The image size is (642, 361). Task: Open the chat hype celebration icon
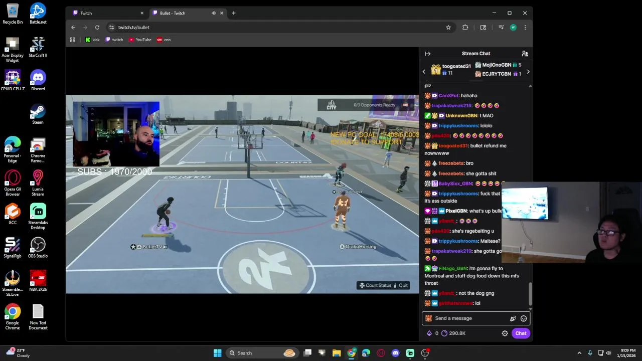coord(513,318)
